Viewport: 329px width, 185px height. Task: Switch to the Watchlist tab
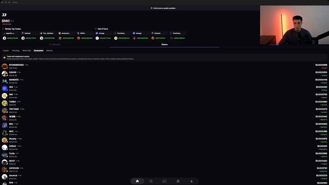(x=55, y=44)
